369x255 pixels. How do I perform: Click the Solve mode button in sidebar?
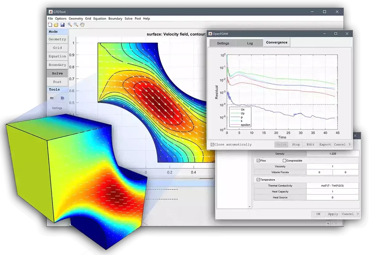coord(57,73)
